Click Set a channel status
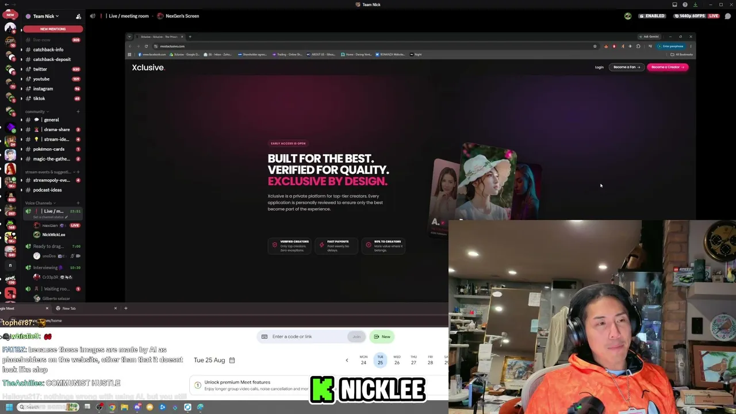 pos(50,217)
